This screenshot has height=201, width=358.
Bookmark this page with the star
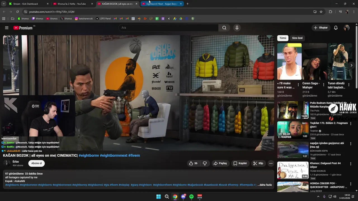tap(321, 12)
